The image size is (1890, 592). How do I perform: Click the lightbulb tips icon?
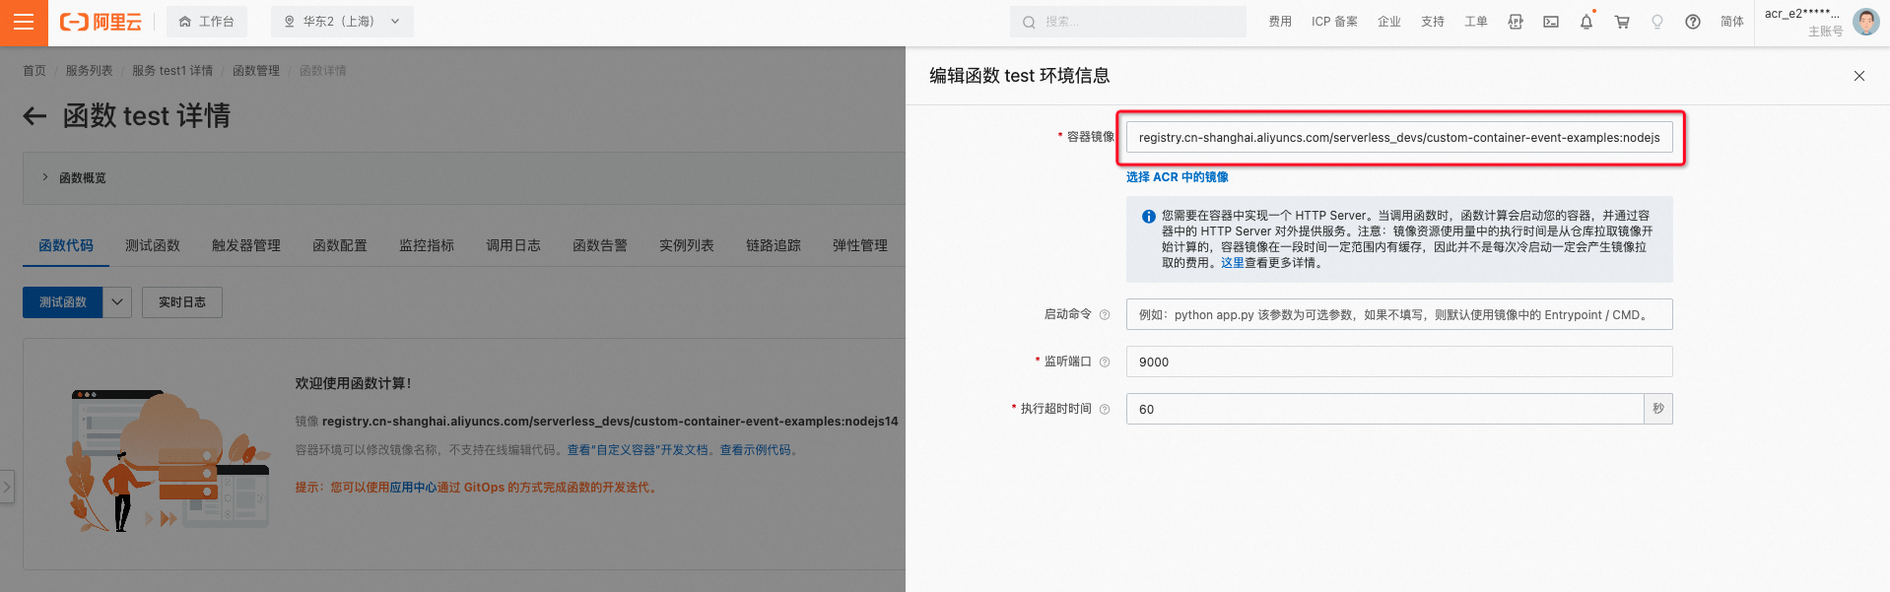coord(1657,22)
